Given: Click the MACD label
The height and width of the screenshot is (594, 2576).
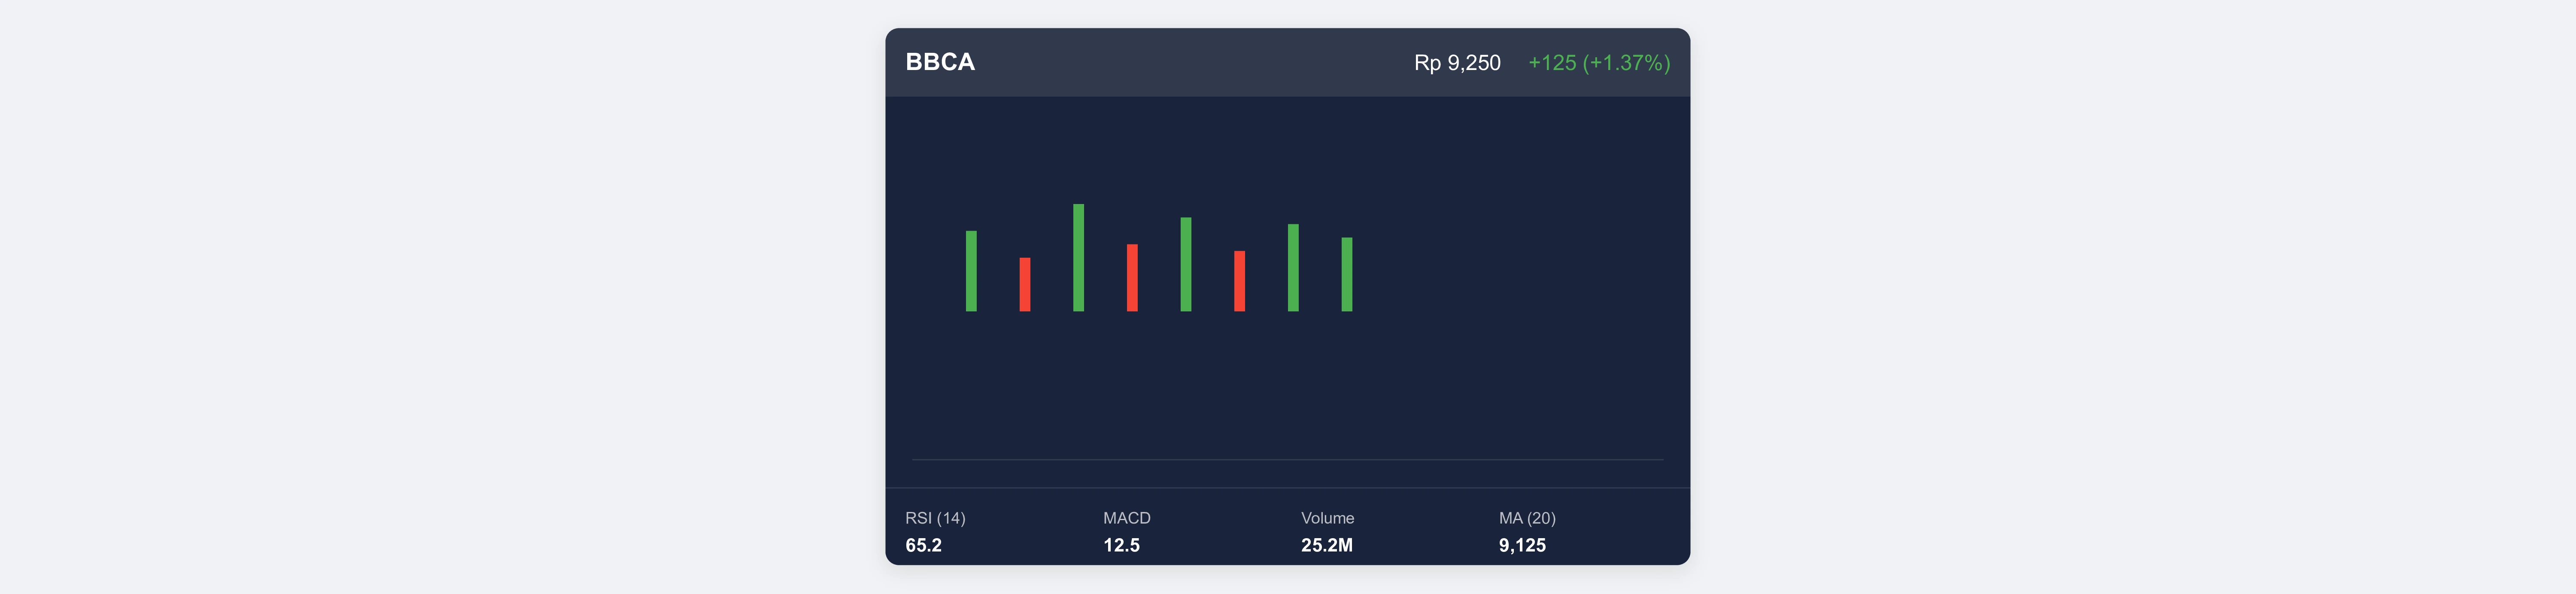Looking at the screenshot, I should point(1126,518).
